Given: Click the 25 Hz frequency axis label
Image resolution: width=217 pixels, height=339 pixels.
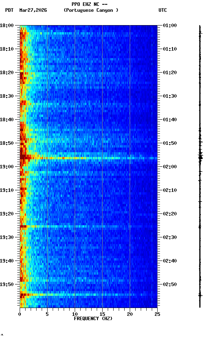Looking at the screenshot, I should 158,314.
